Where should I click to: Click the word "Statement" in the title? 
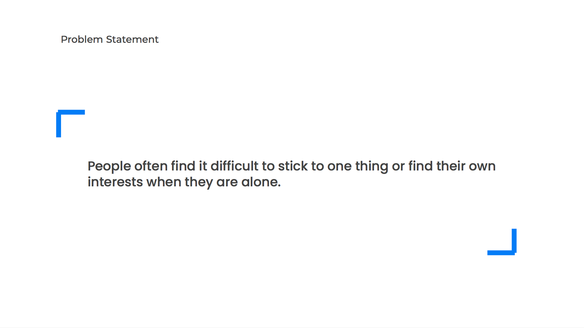coord(132,40)
